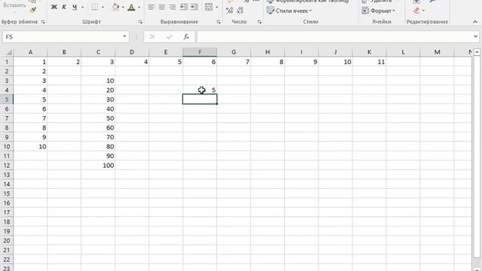Open Стили ячеек dropdown

[289, 11]
